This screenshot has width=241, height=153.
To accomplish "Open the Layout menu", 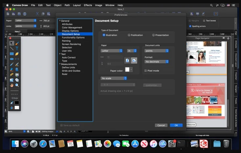I will click(77, 5).
